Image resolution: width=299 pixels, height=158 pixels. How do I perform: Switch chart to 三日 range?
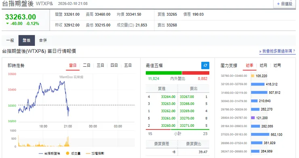[x=100, y=66]
